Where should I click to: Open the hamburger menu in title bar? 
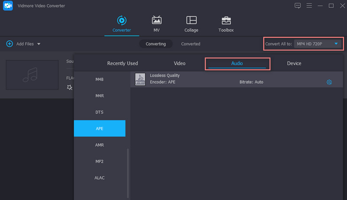pos(309,6)
